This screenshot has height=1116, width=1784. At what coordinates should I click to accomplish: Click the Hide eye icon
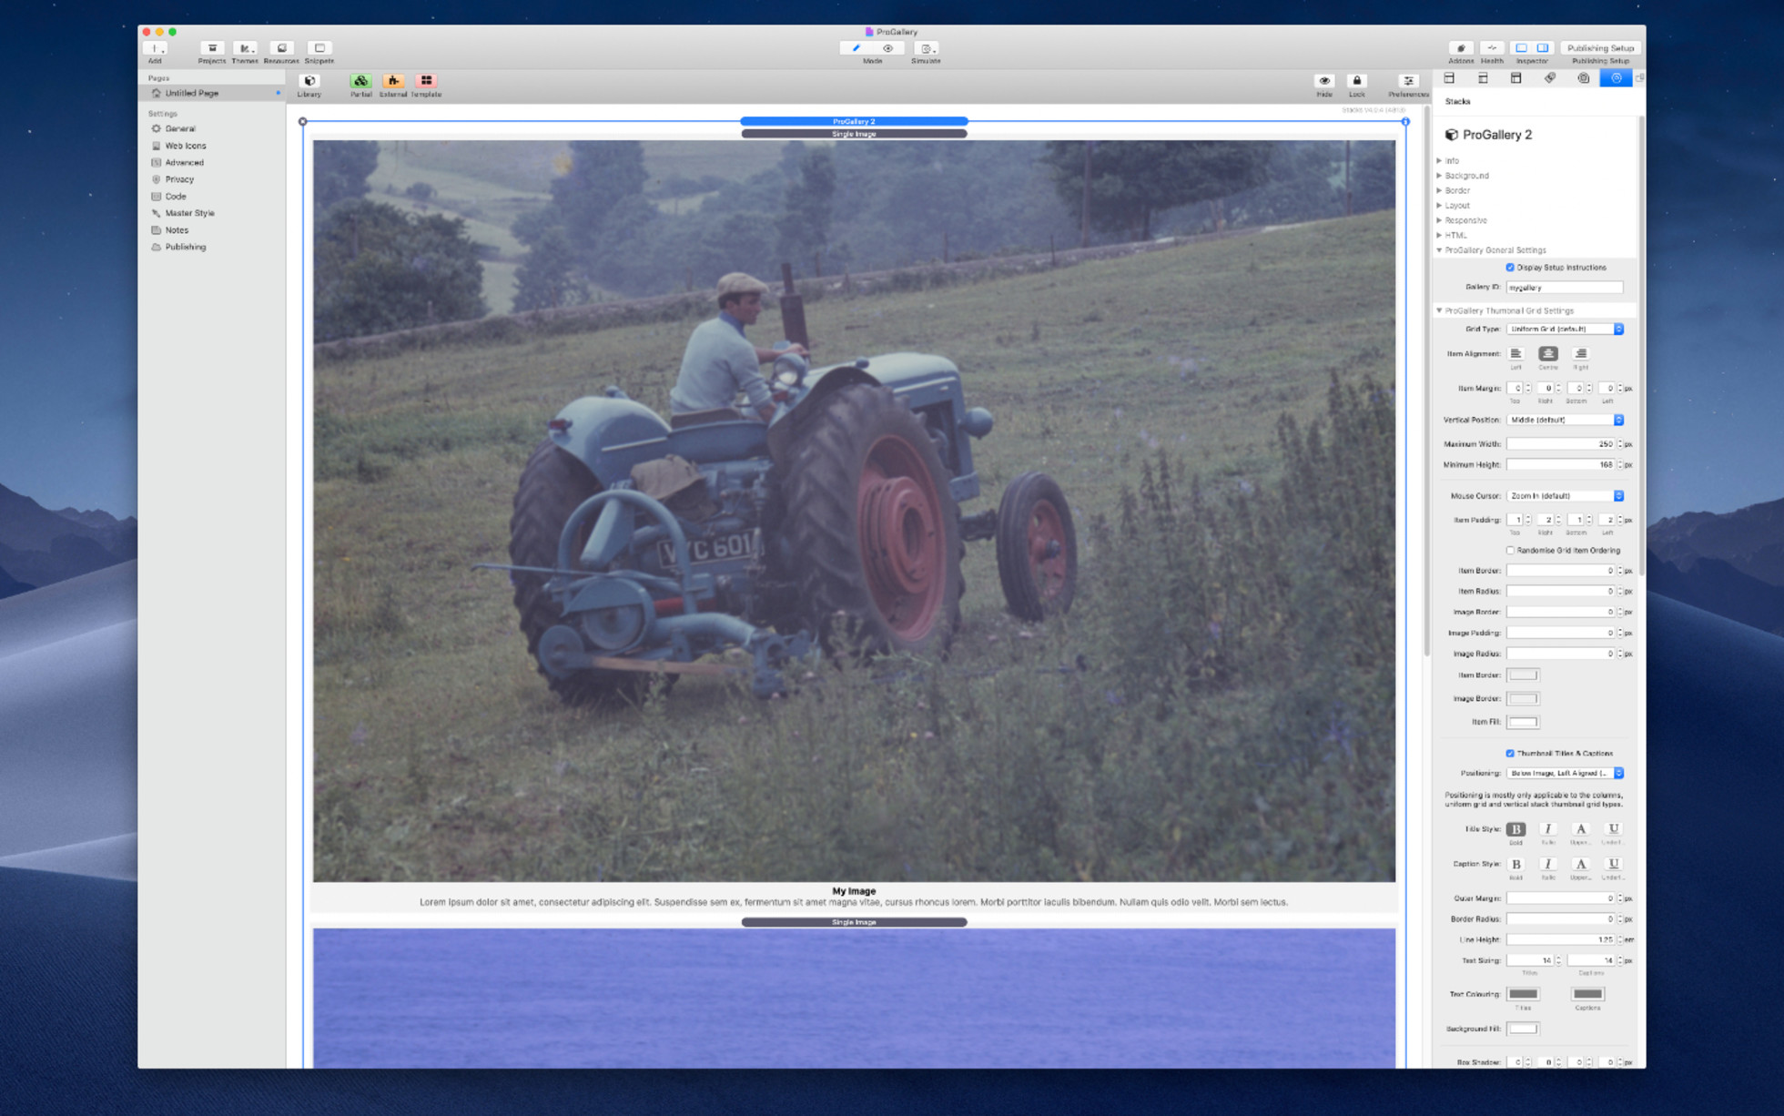click(1324, 81)
